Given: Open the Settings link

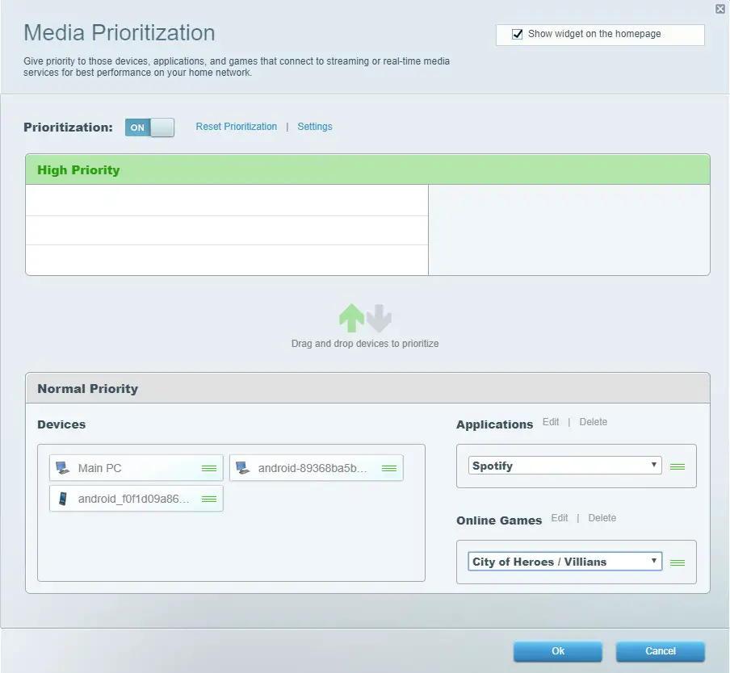Looking at the screenshot, I should tap(314, 127).
